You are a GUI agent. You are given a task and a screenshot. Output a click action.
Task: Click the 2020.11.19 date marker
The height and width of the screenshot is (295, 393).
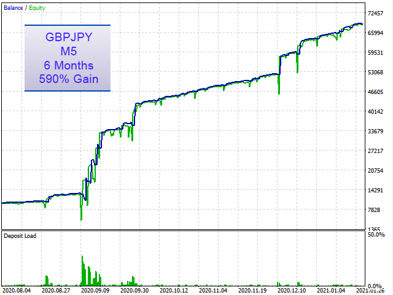[252, 290]
